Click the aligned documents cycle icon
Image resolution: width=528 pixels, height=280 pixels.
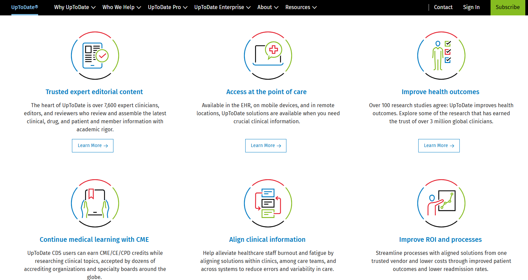click(x=268, y=203)
